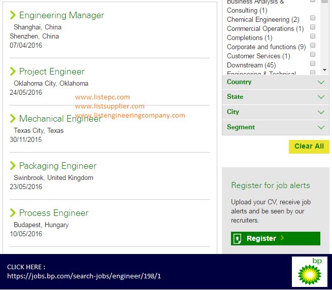The height and width of the screenshot is (290, 332).
Task: Click the City section chevron arrow
Action: click(x=321, y=112)
